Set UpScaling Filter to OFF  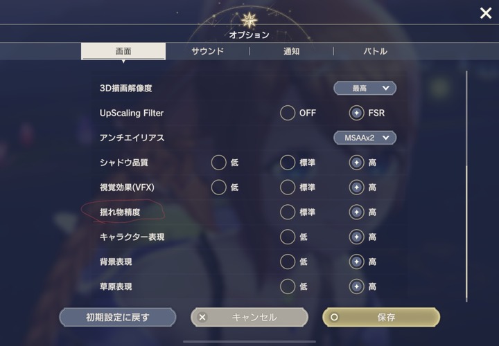tap(288, 113)
